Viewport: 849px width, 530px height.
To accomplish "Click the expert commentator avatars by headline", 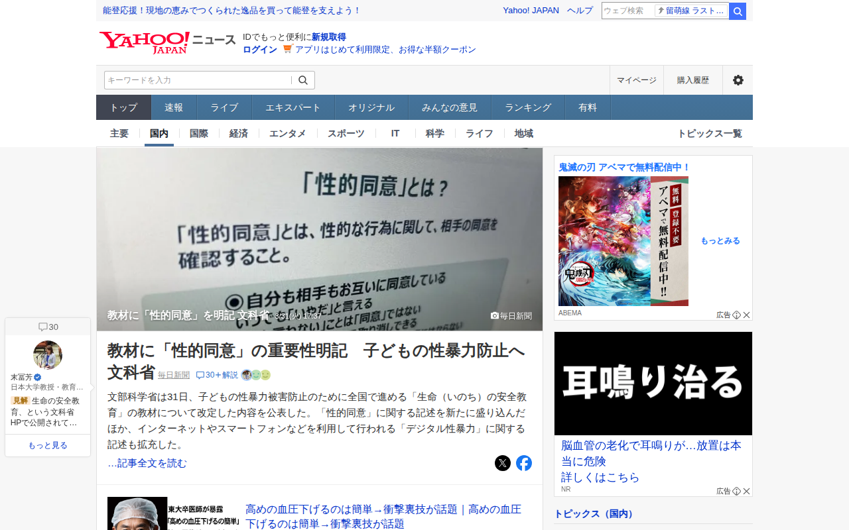I will pyautogui.click(x=256, y=375).
